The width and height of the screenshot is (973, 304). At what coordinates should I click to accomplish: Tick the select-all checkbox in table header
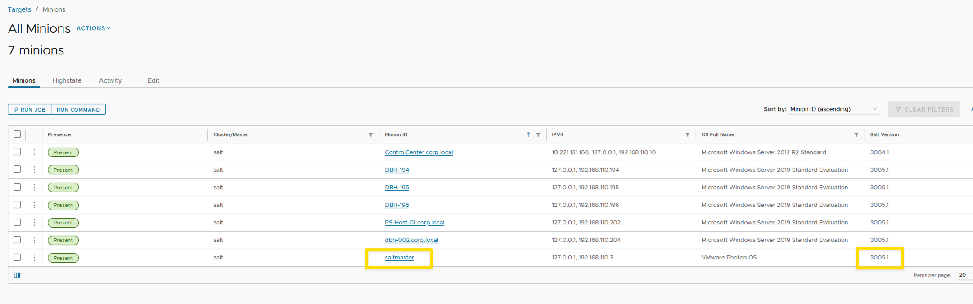17,134
